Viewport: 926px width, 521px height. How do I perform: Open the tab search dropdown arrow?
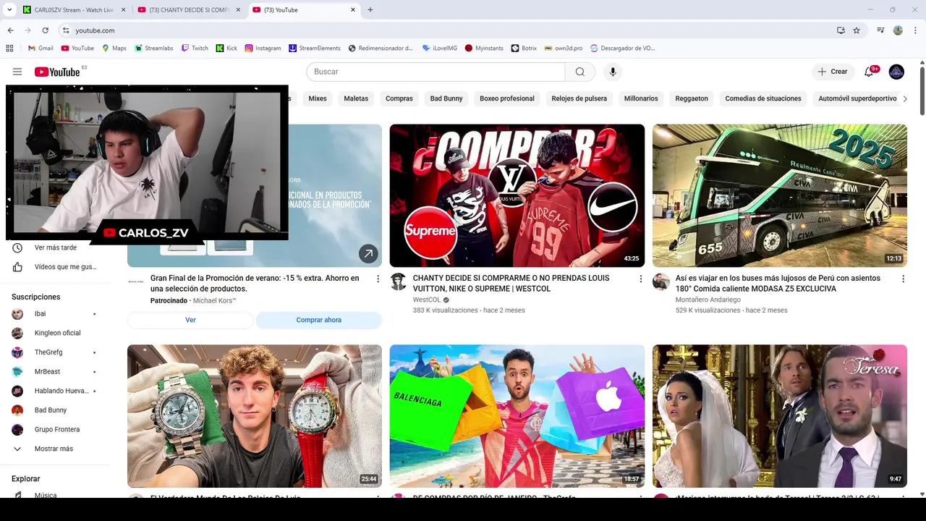pyautogui.click(x=9, y=10)
